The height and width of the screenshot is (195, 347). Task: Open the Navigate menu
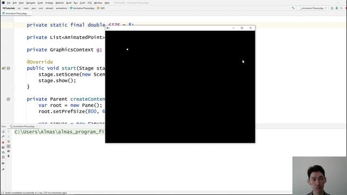coord(30,3)
